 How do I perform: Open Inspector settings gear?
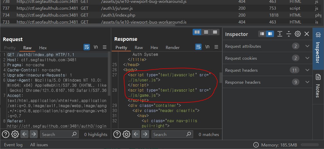pyautogui.click(x=298, y=34)
